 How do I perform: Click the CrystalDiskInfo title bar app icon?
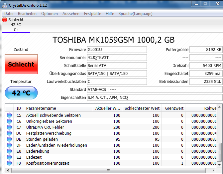pyautogui.click(x=5, y=5)
